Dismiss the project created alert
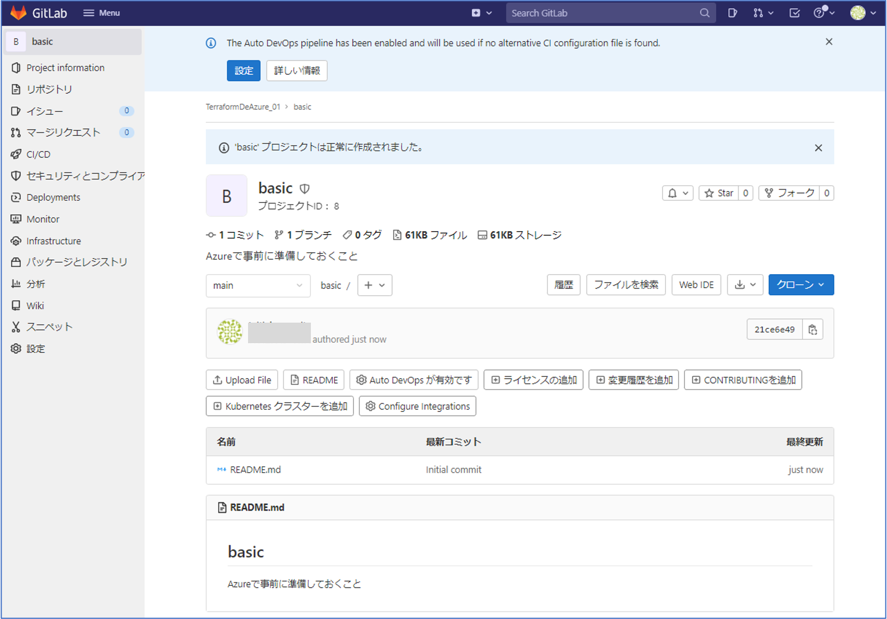Image resolution: width=887 pixels, height=619 pixels. coord(818,148)
